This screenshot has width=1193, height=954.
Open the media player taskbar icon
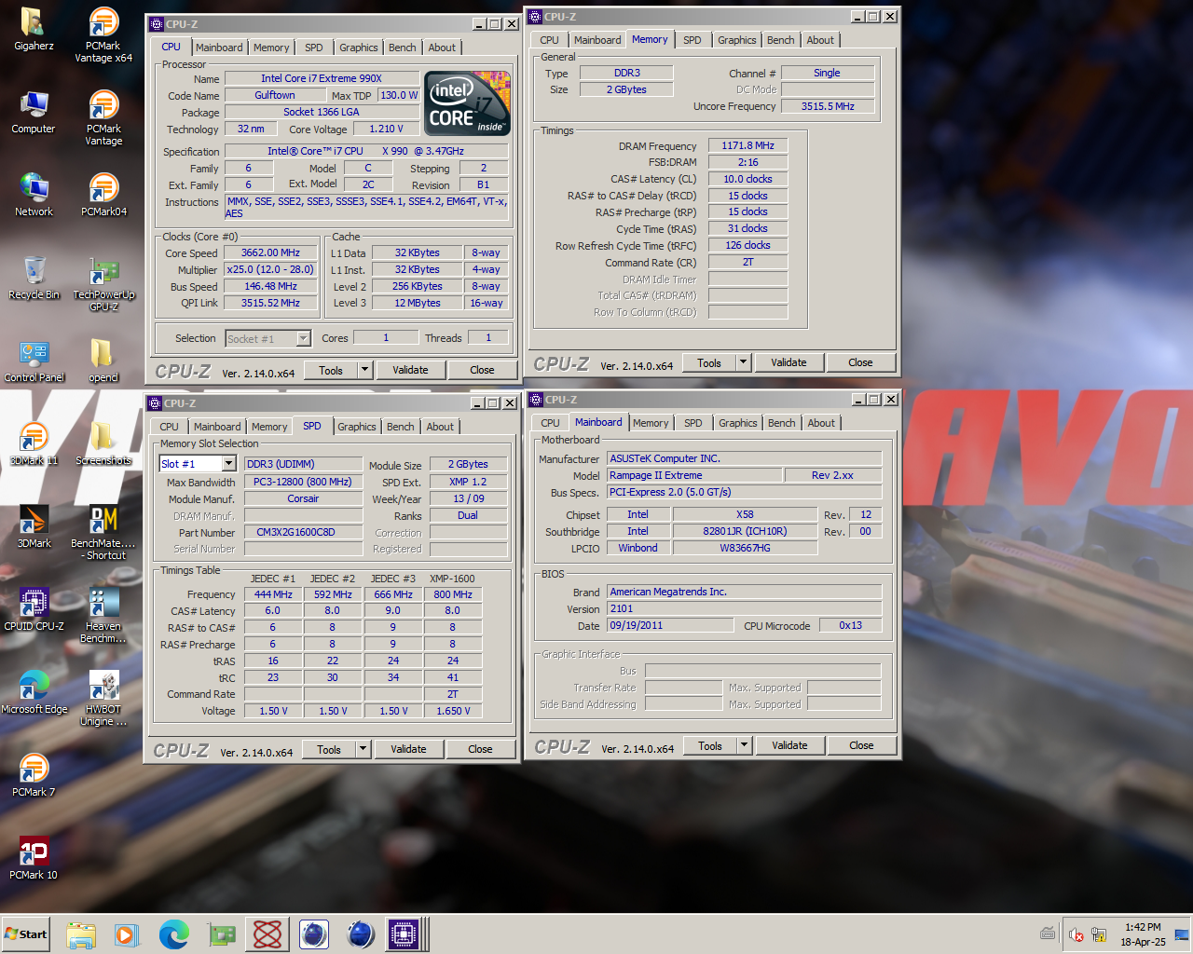pos(127,934)
